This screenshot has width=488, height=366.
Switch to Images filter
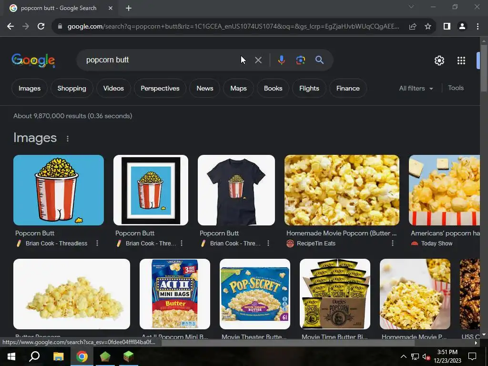[29, 88]
